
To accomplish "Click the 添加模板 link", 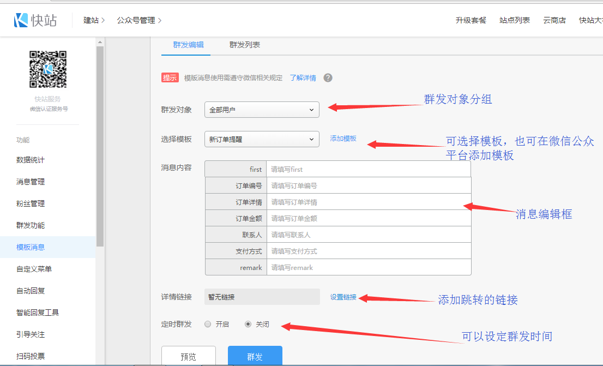I will point(343,139).
